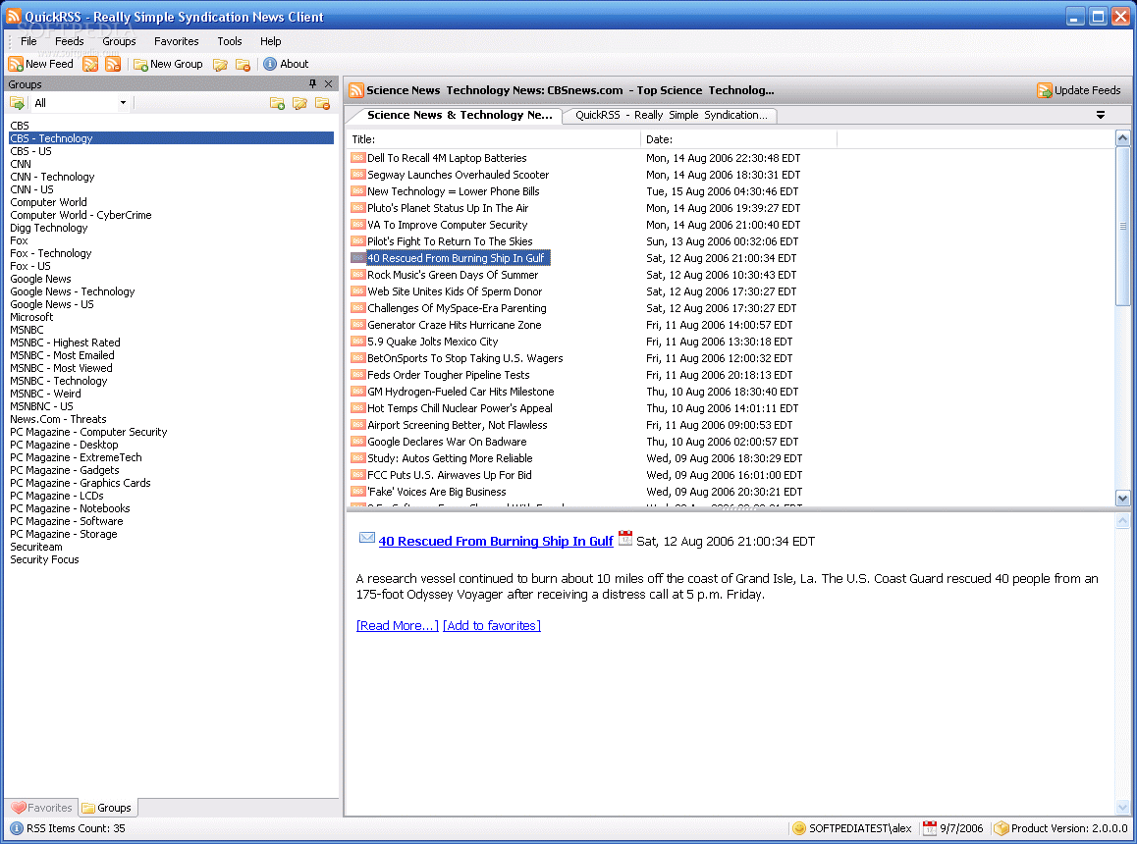Viewport: 1137px width, 844px height.
Task: Click the Product Version box icon in status bar
Action: [1001, 828]
